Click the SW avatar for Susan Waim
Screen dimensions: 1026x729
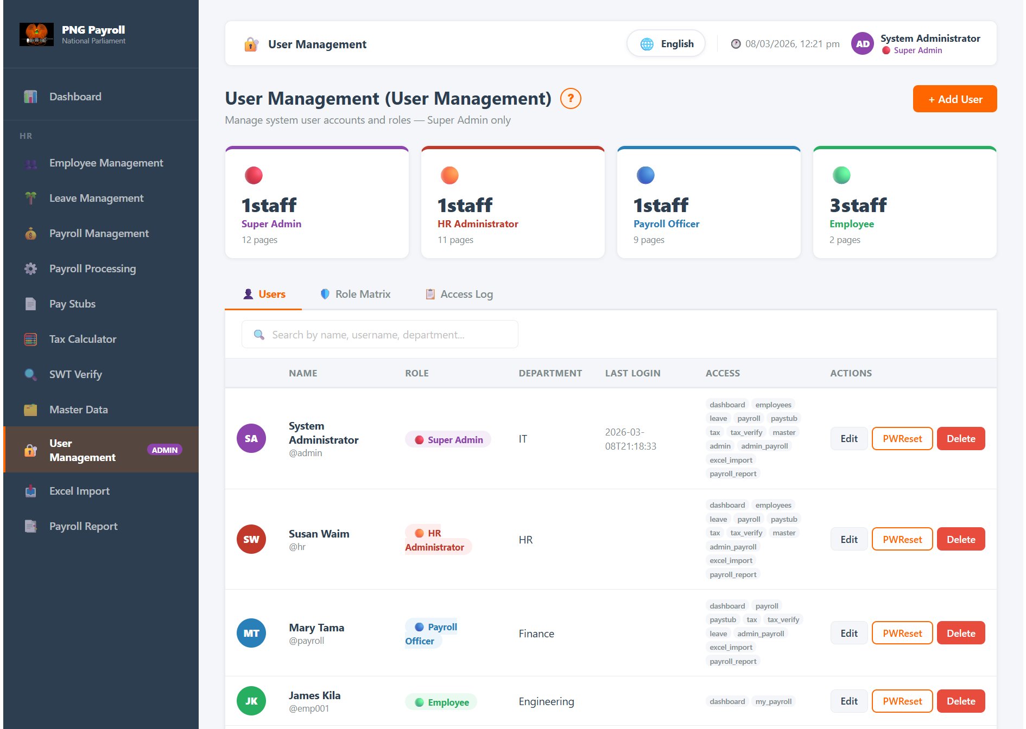coord(251,539)
